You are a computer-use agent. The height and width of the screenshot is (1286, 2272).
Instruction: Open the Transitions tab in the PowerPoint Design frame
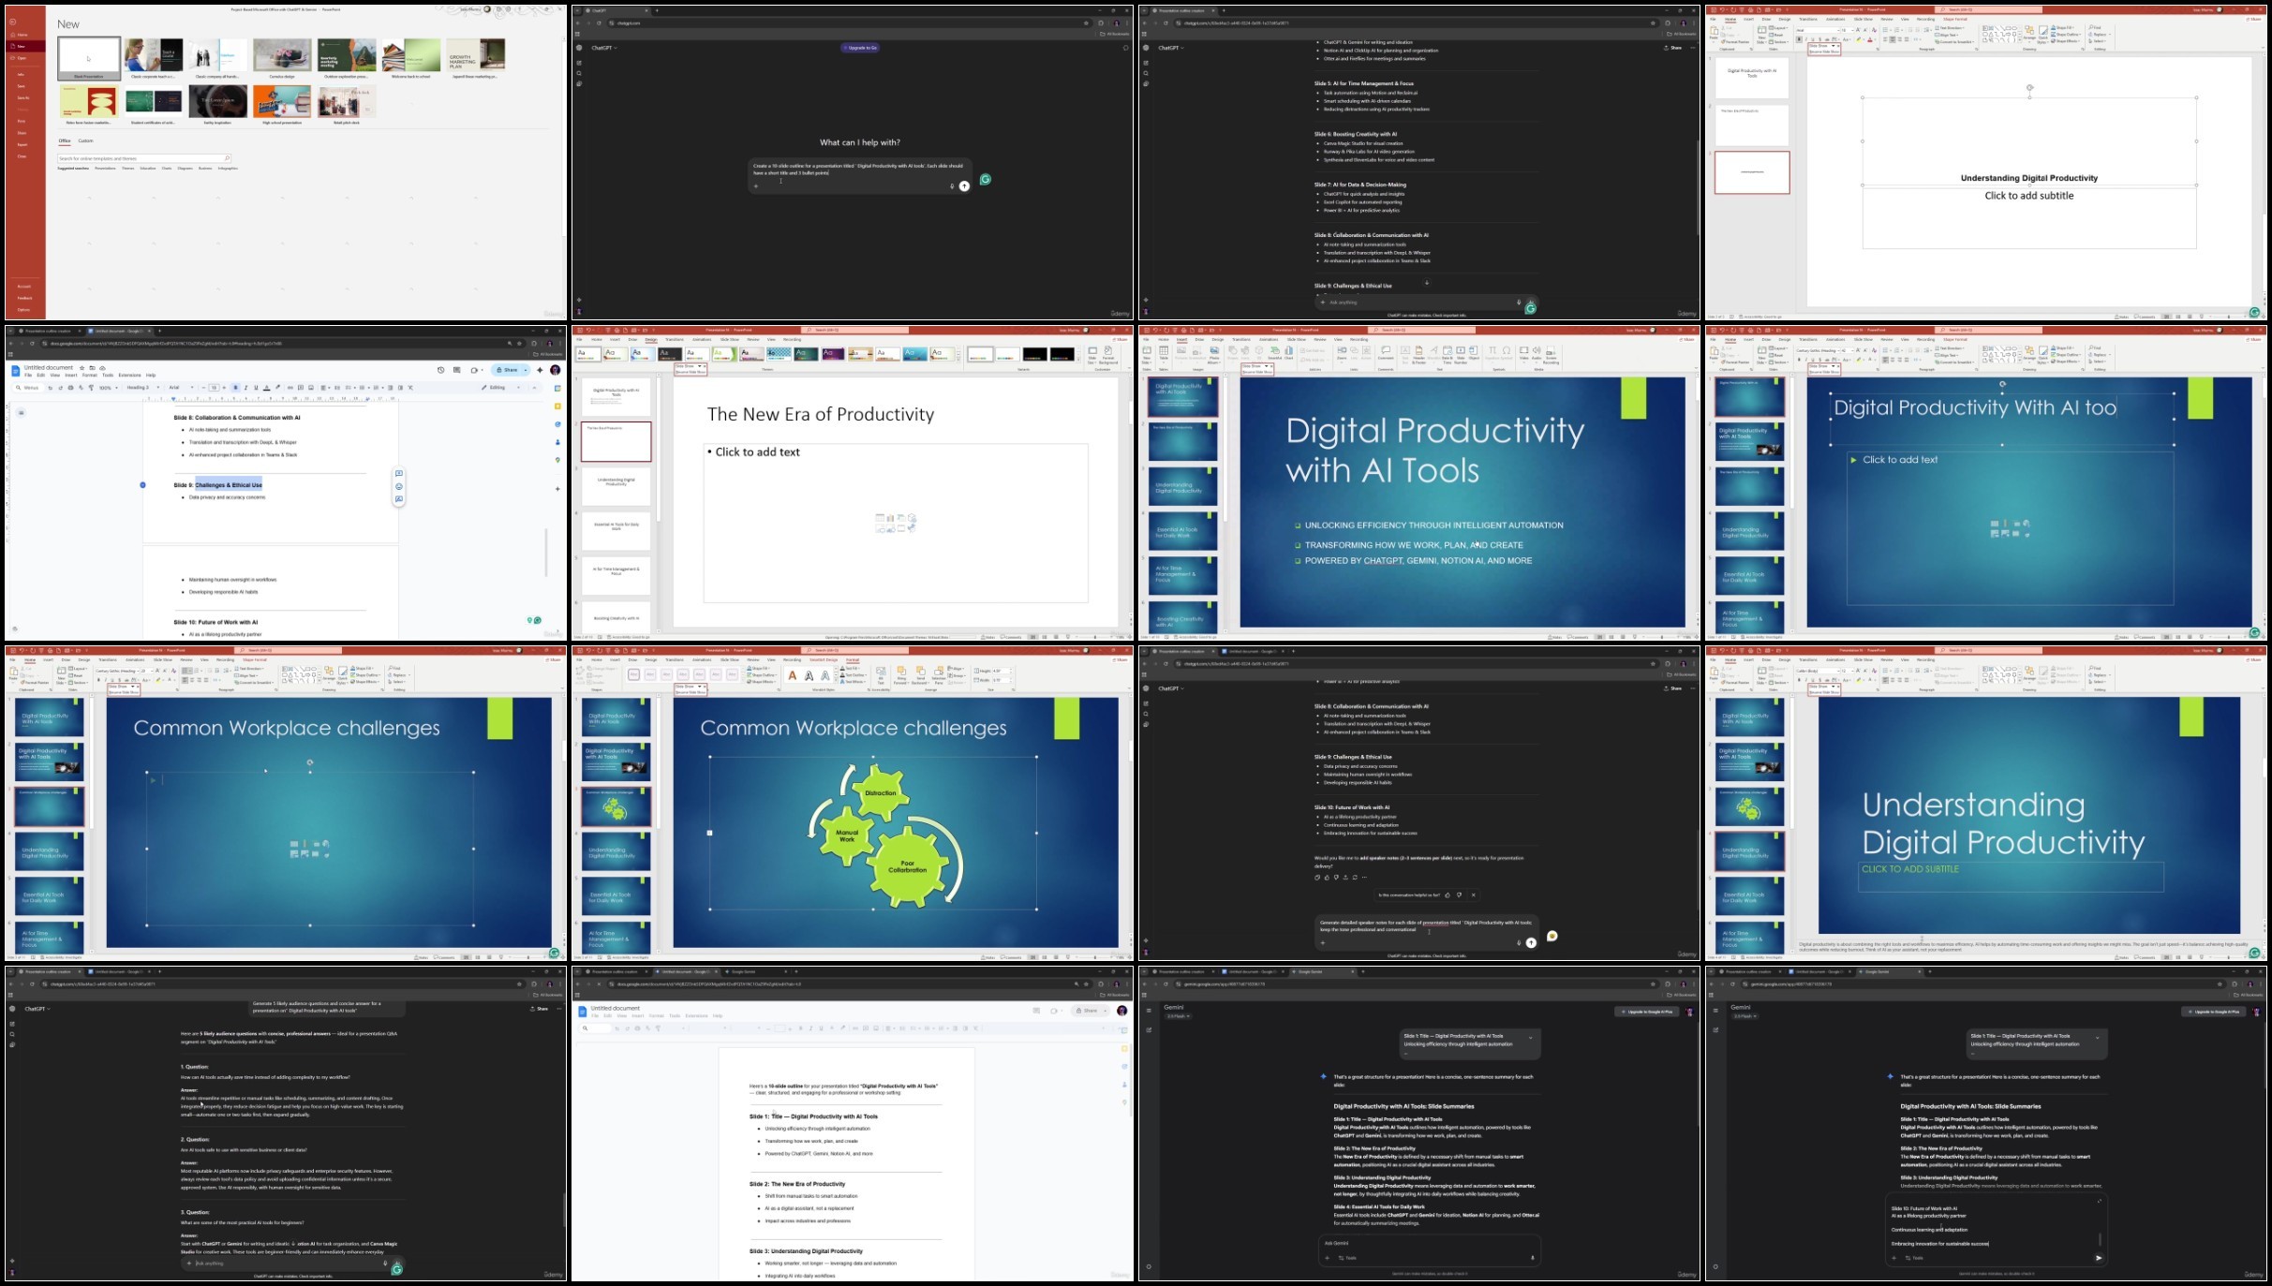pos(675,339)
